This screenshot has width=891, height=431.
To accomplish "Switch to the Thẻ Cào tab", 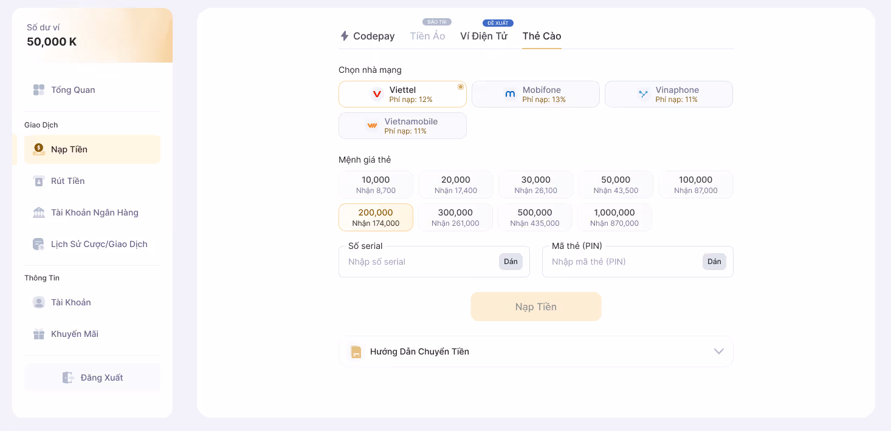I will (x=542, y=36).
